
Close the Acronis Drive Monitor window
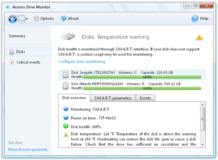(207, 5)
